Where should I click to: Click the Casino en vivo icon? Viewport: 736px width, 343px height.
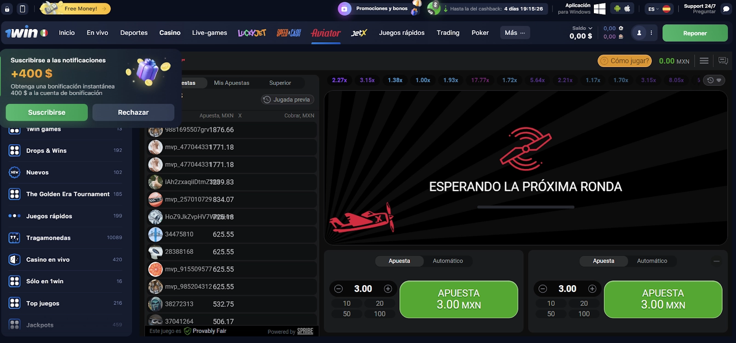point(15,259)
